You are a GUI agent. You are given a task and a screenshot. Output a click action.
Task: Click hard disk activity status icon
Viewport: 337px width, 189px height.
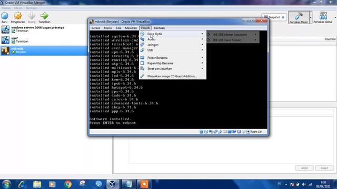pos(201,132)
